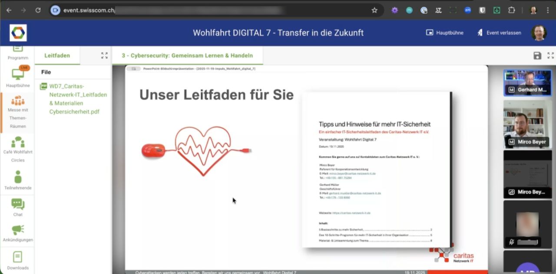Viewport: 556px width, 274px height.
Task: Open the browser extensions puzzle icon
Action: point(512,10)
